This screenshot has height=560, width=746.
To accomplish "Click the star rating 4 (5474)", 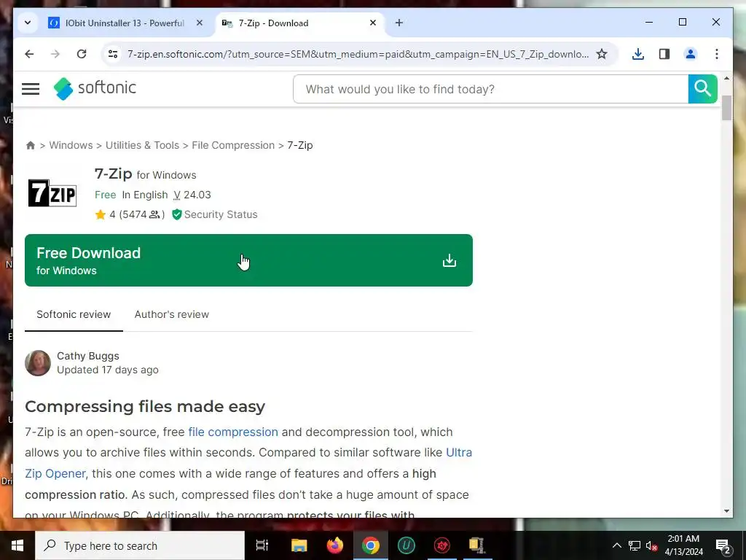I will coord(130,215).
